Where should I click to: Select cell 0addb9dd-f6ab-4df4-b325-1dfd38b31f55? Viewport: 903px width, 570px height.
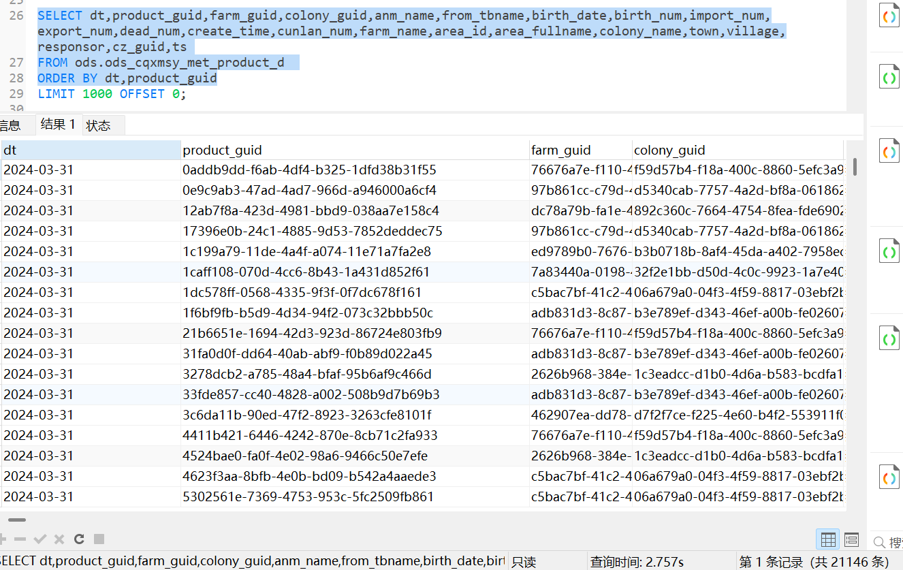click(309, 170)
